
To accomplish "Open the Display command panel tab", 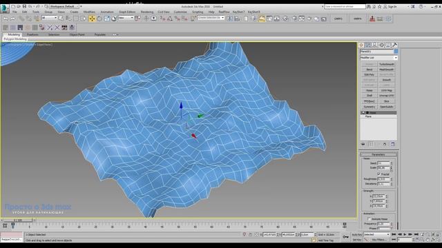I will [388, 45].
